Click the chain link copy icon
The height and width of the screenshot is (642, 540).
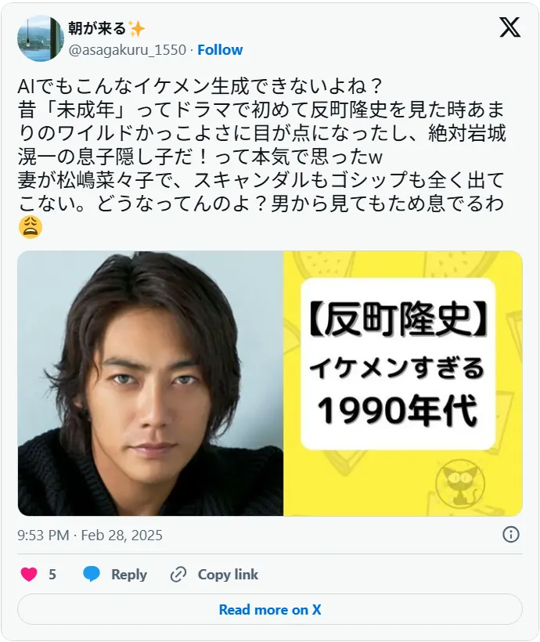click(x=178, y=575)
